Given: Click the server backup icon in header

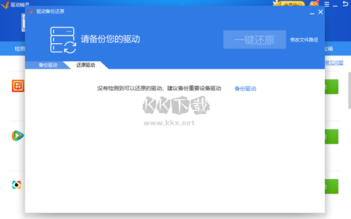Looking at the screenshot, I should (63, 40).
